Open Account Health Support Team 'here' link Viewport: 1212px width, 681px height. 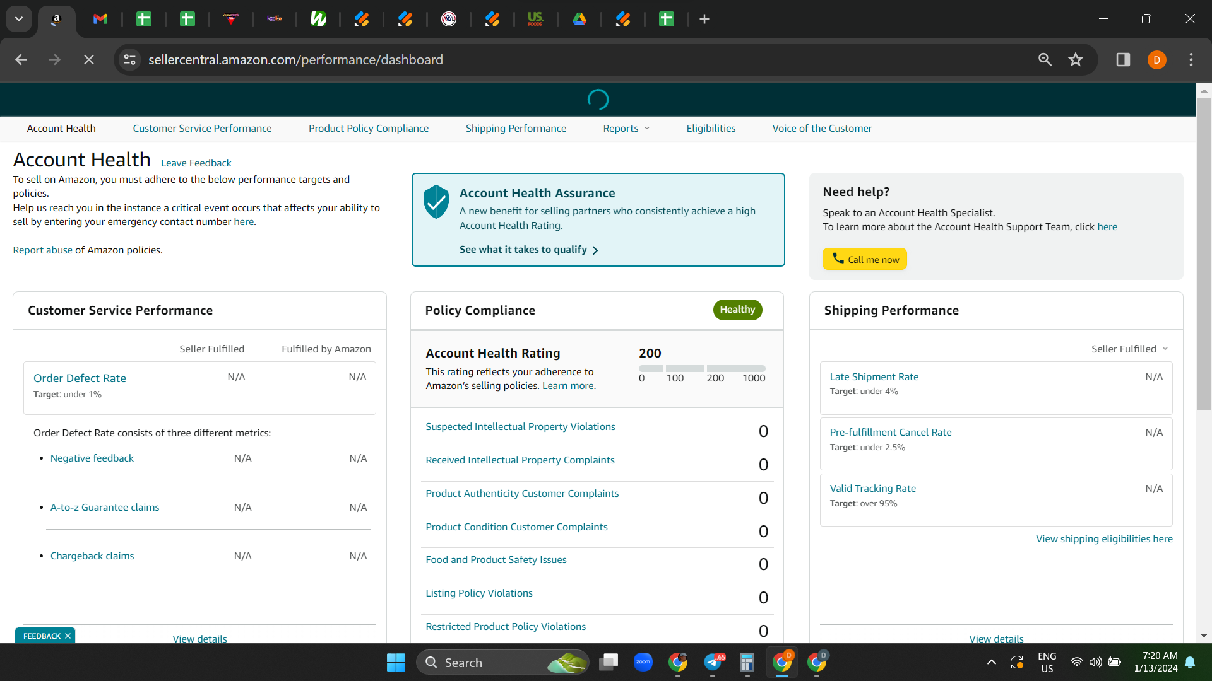click(1107, 226)
